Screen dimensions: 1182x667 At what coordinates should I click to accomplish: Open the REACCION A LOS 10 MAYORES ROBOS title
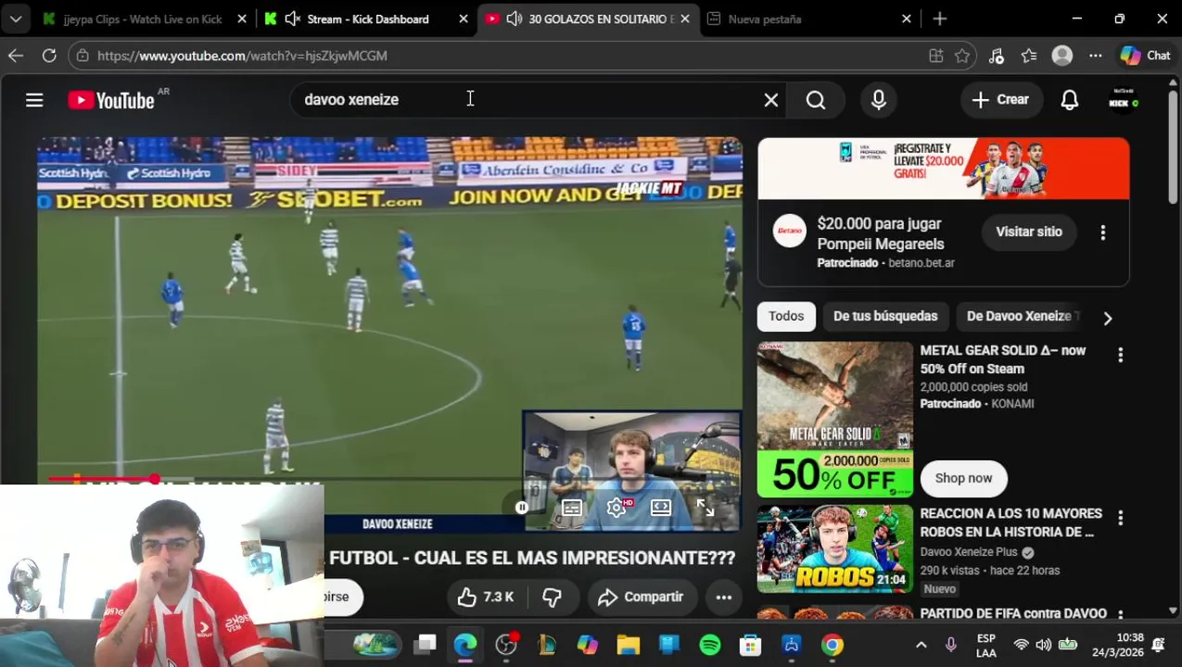coord(1010,522)
